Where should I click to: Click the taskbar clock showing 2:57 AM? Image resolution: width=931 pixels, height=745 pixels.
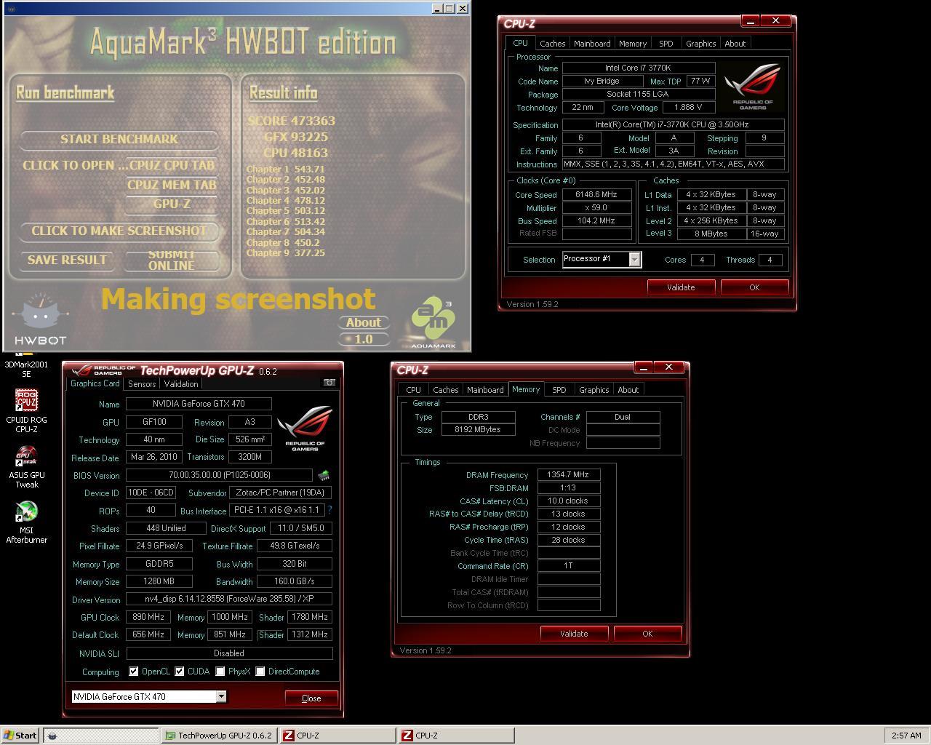[906, 736]
